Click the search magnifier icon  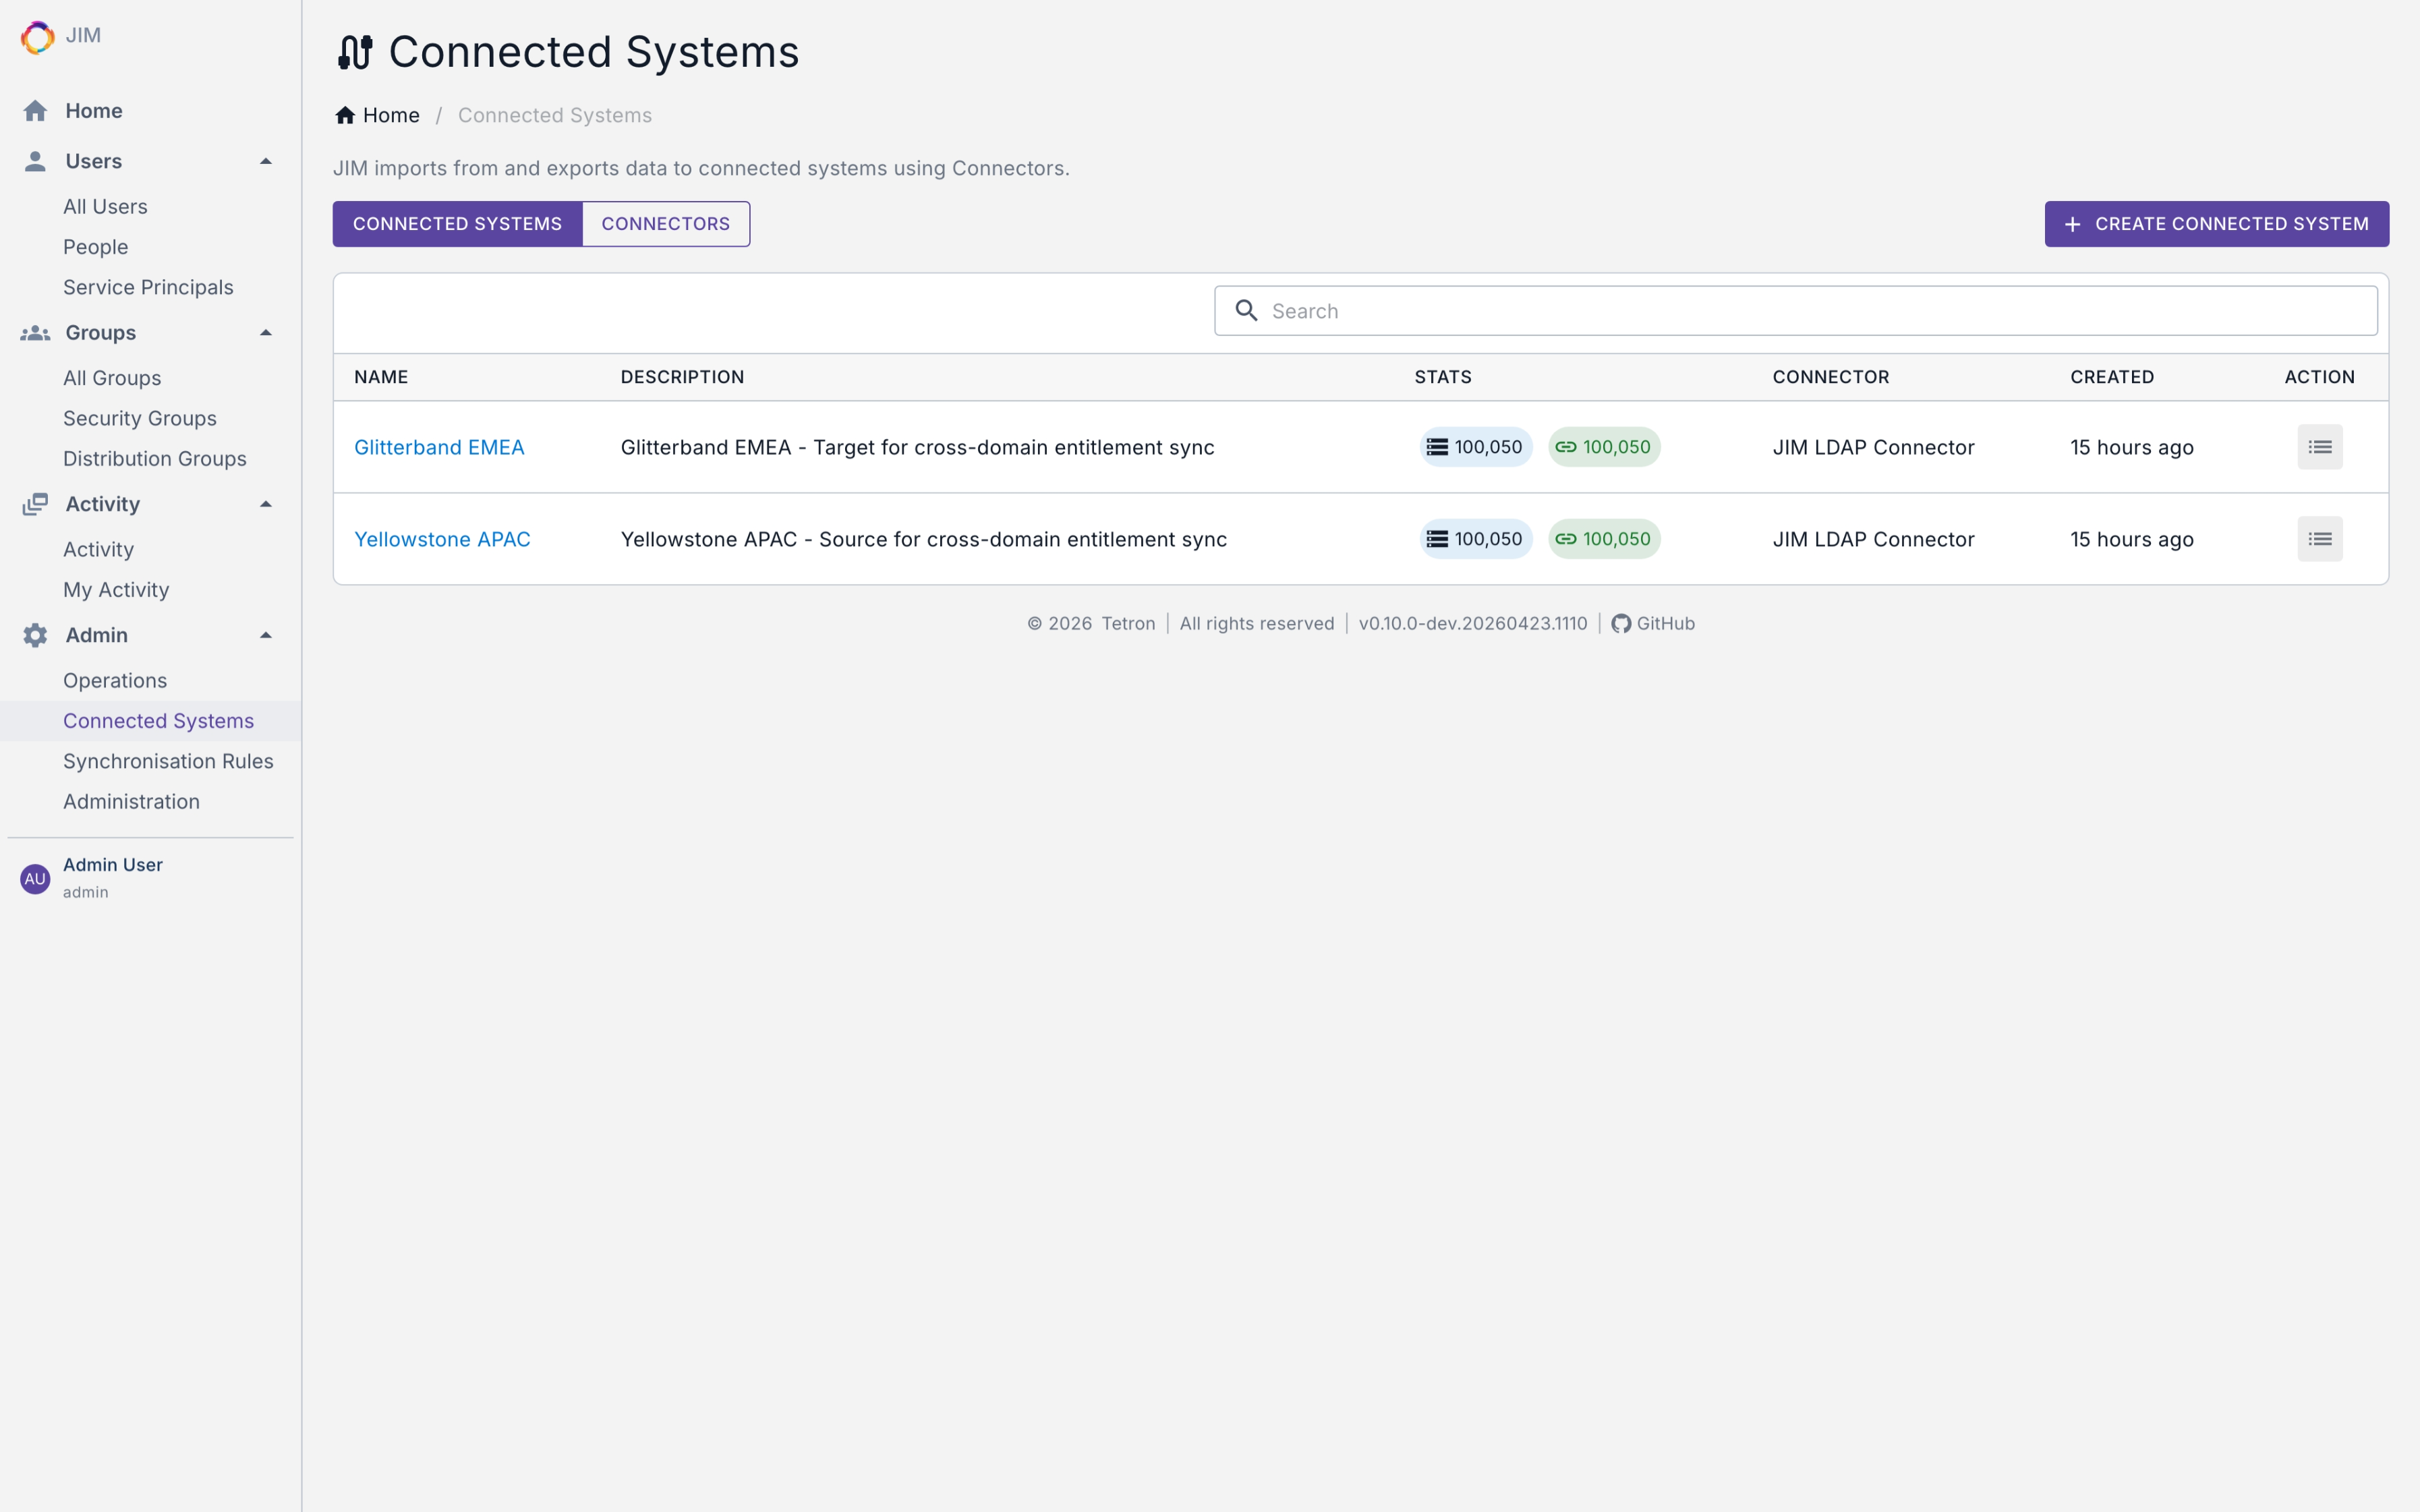pyautogui.click(x=1246, y=311)
